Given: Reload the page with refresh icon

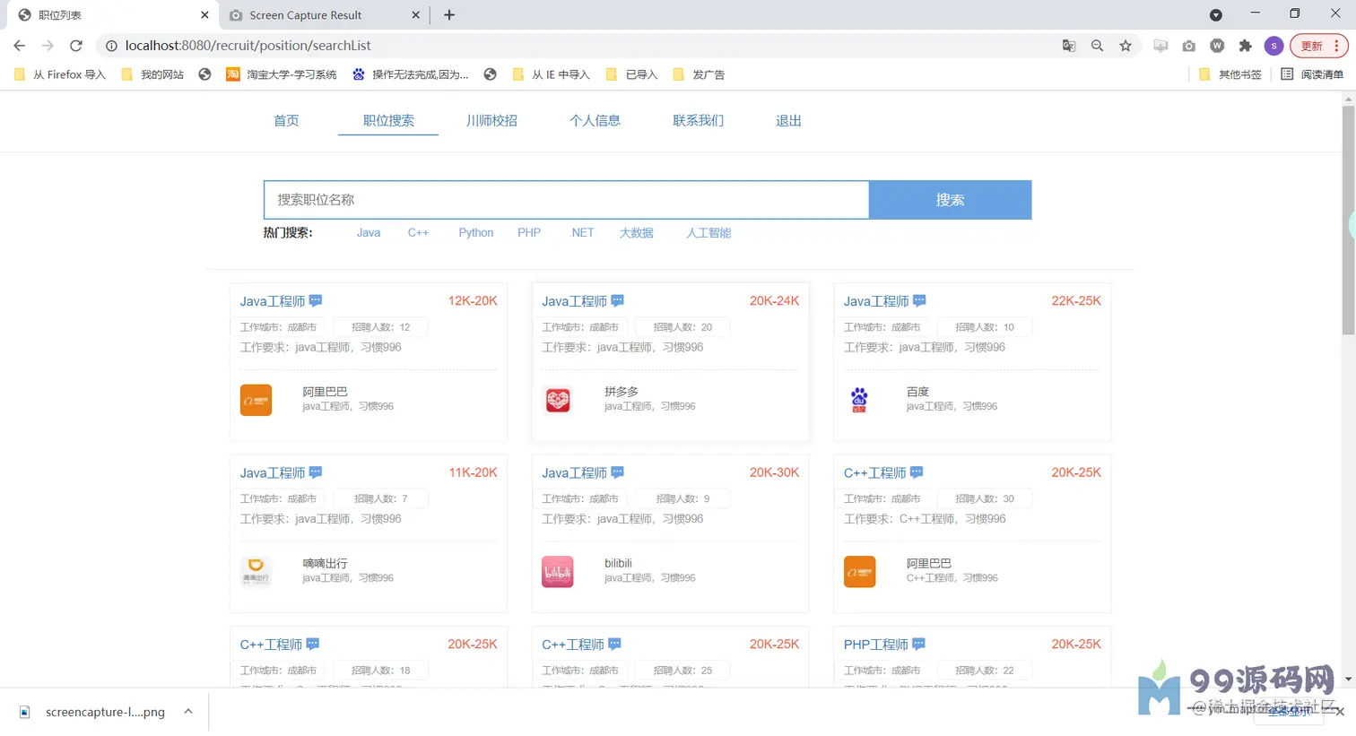Looking at the screenshot, I should click(x=76, y=46).
